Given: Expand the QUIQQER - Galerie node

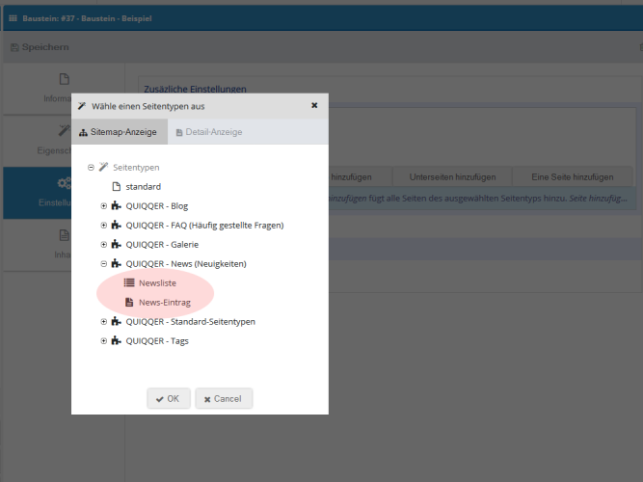Looking at the screenshot, I should 104,245.
